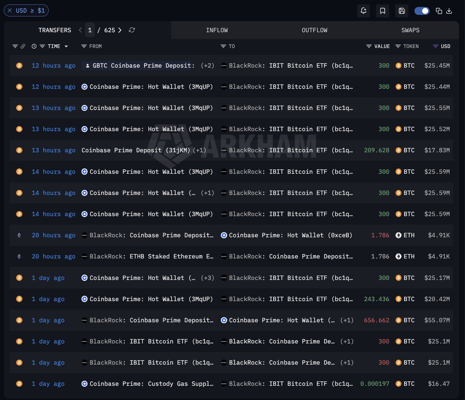Image resolution: width=465 pixels, height=400 pixels.
Task: Sort transfers by the TIME column
Action: click(x=54, y=47)
